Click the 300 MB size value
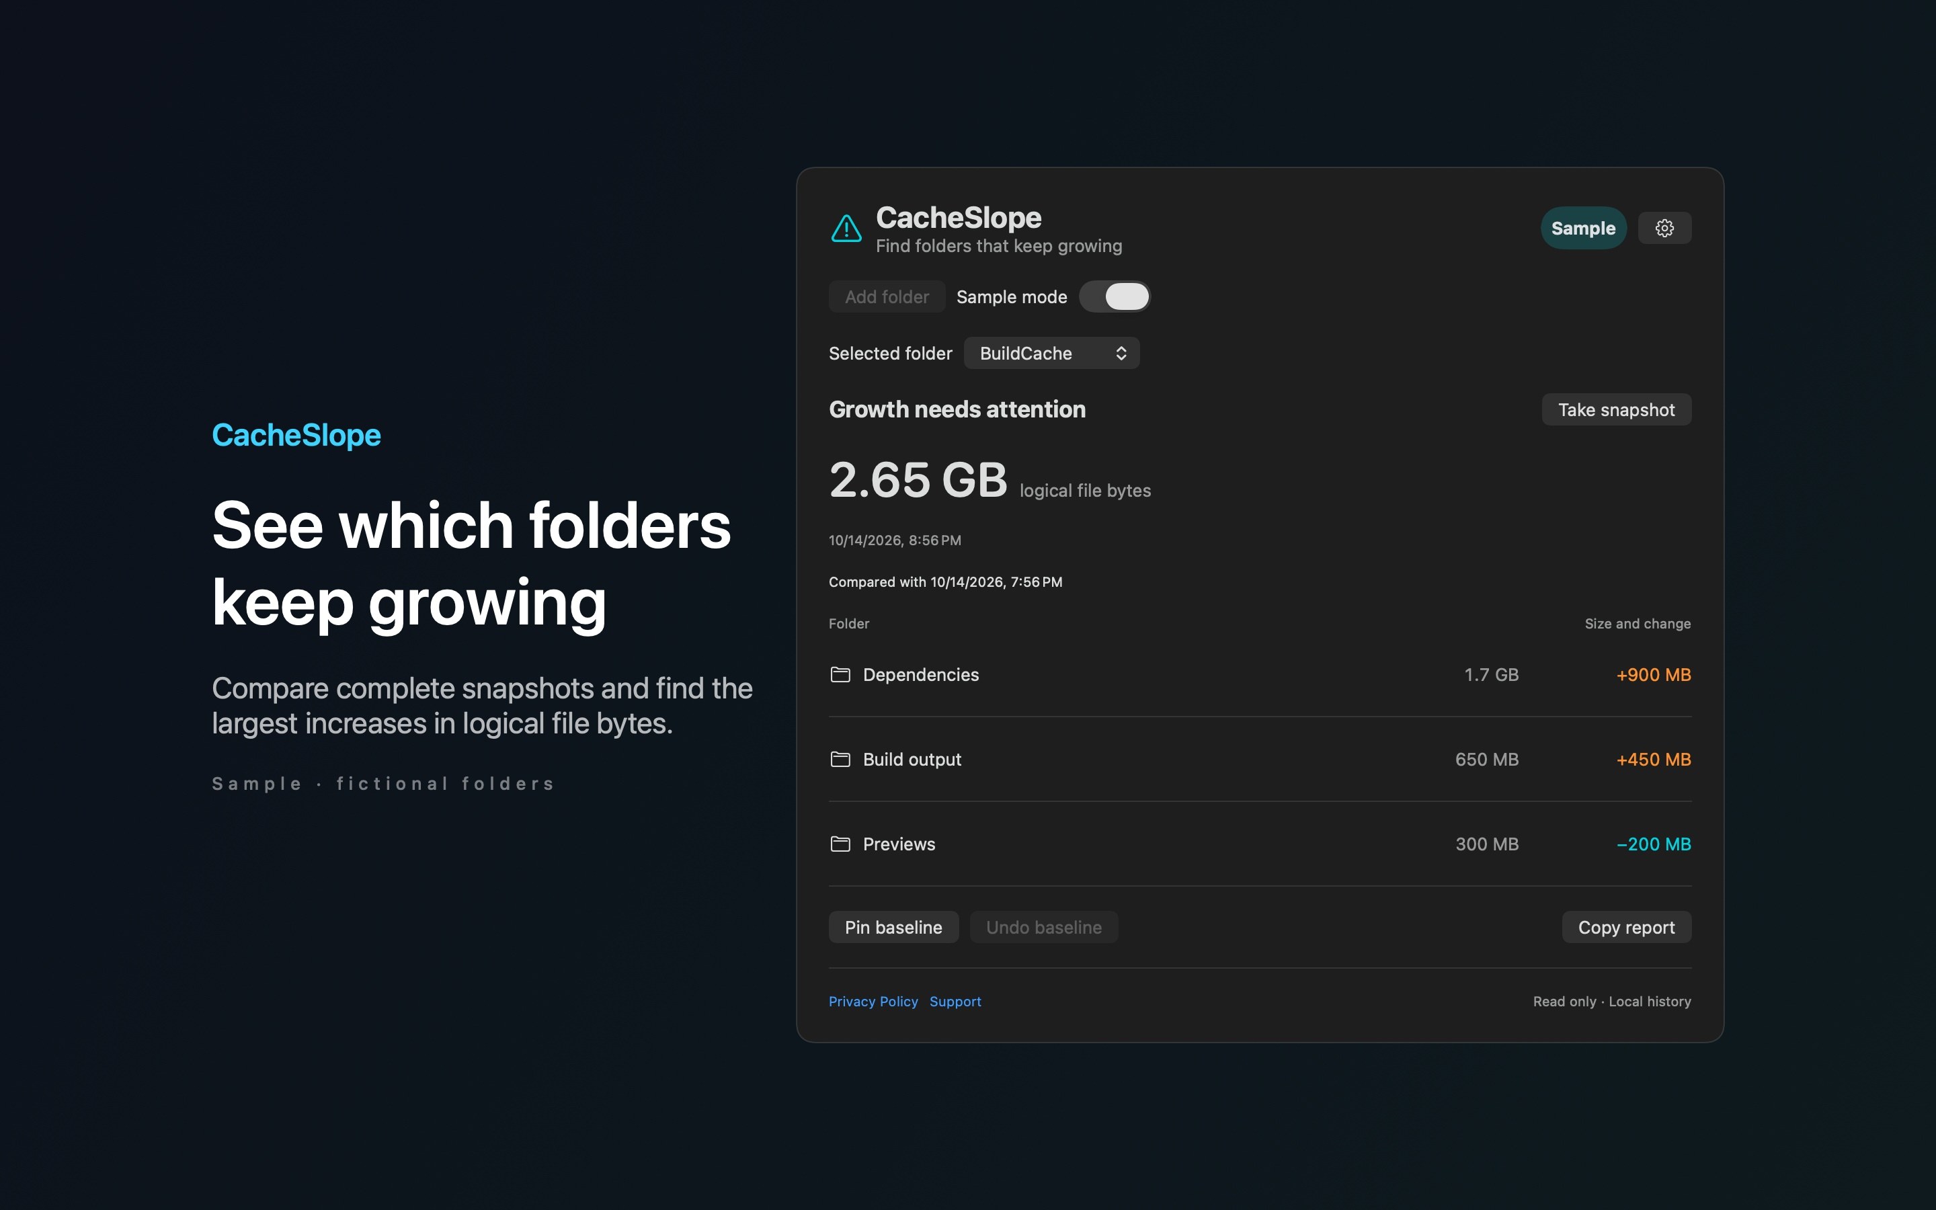The height and width of the screenshot is (1210, 1936). [x=1486, y=844]
